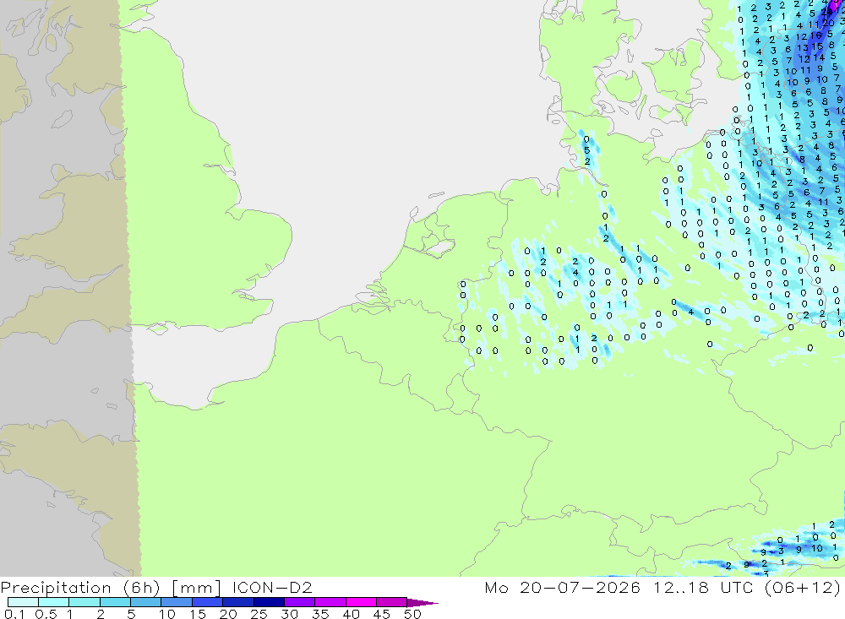This screenshot has height=619, width=845.
Task: Click the '(06+12)' forecast run label
Action: (803, 587)
